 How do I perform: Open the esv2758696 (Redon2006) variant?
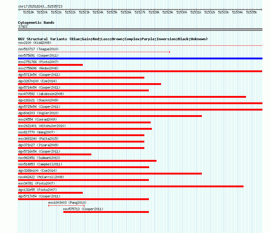pos(38,68)
